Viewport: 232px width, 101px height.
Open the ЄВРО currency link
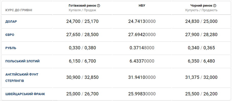10,35
